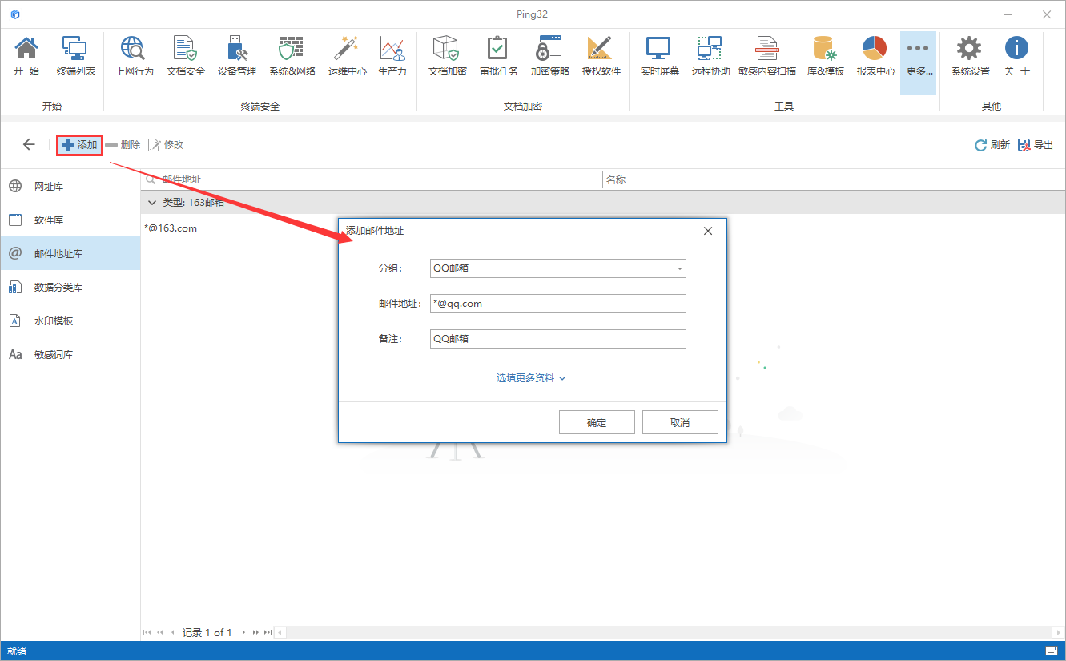Click 取消 to cancel the dialog
Viewport: 1066px width, 661px height.
[x=680, y=422]
